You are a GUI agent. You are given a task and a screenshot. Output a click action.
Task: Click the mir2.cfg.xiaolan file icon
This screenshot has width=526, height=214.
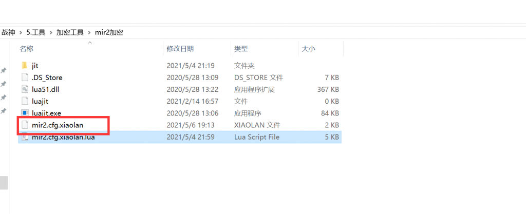24,125
